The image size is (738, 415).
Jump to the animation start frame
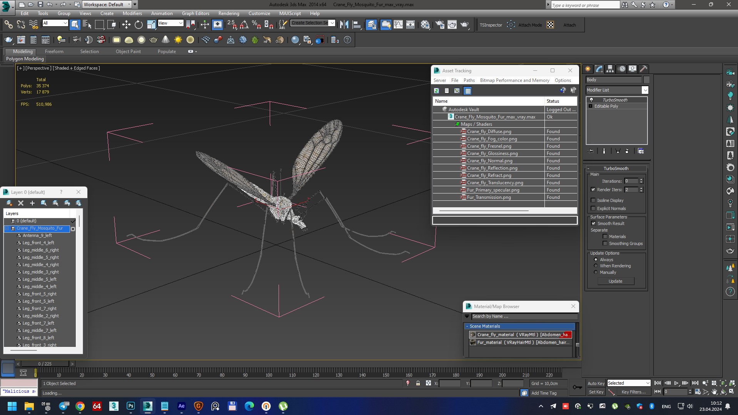pyautogui.click(x=658, y=383)
